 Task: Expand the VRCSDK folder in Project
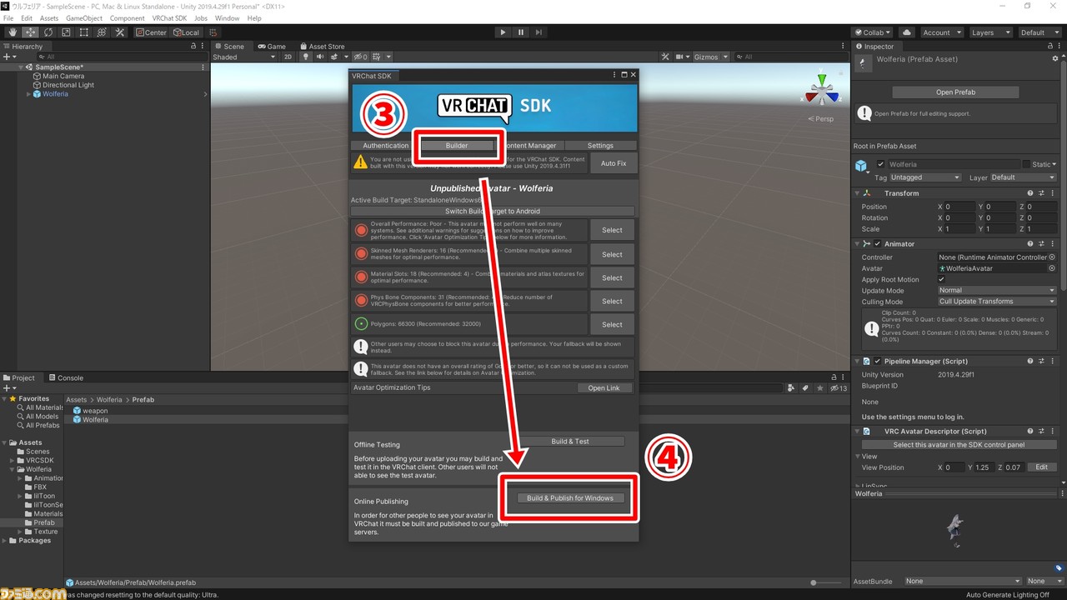[12, 460]
